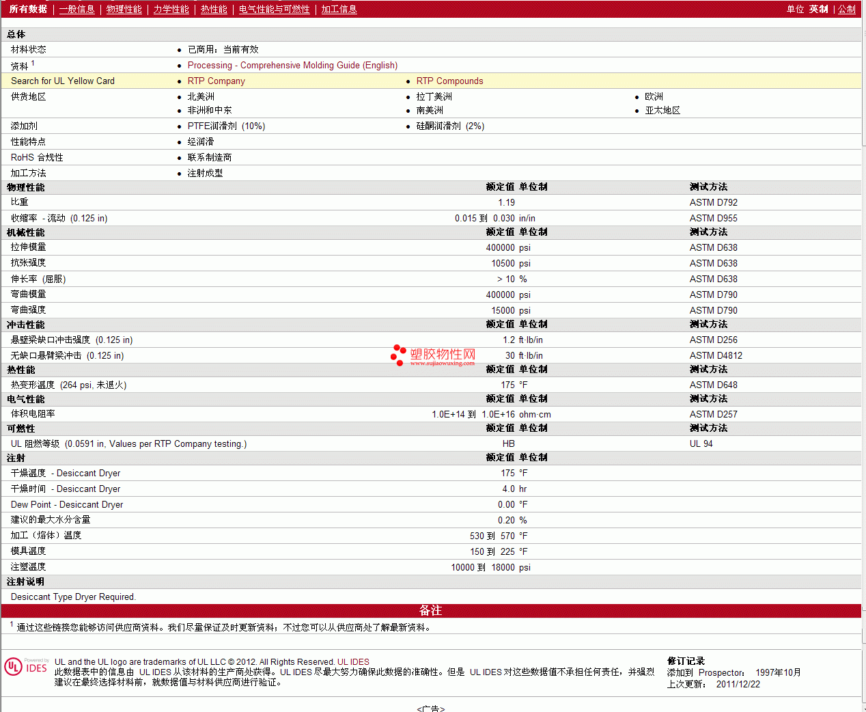Open Processing - Comprehensive Molding Guide link
The image size is (866, 712).
(x=292, y=65)
